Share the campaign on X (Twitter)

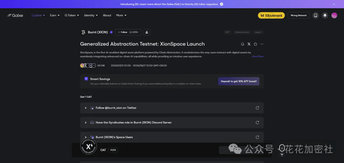249,44
